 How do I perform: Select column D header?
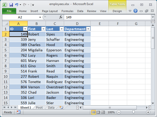click(77, 24)
